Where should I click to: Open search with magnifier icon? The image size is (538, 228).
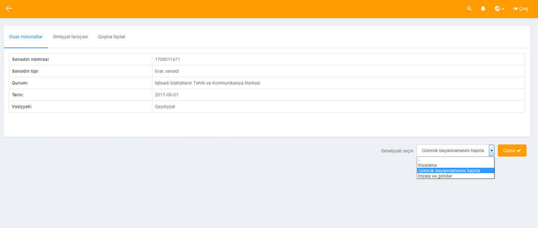469,9
